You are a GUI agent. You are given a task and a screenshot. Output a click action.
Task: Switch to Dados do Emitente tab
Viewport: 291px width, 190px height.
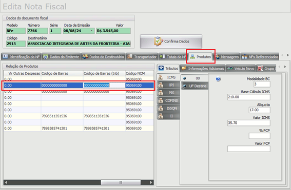61,57
